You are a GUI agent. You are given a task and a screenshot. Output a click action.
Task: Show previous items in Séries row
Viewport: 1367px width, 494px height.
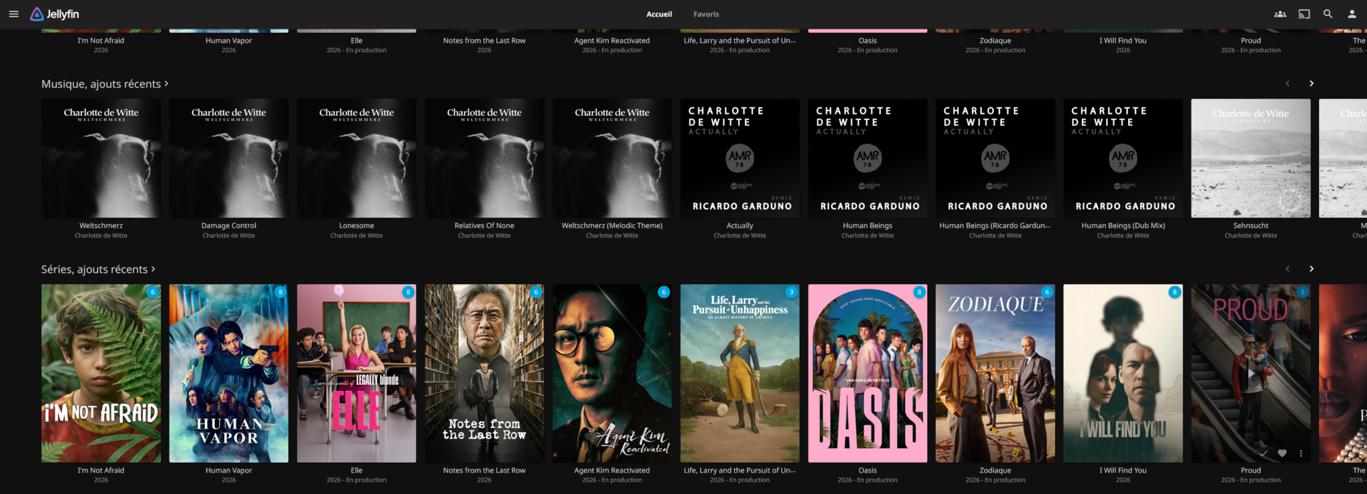1288,269
